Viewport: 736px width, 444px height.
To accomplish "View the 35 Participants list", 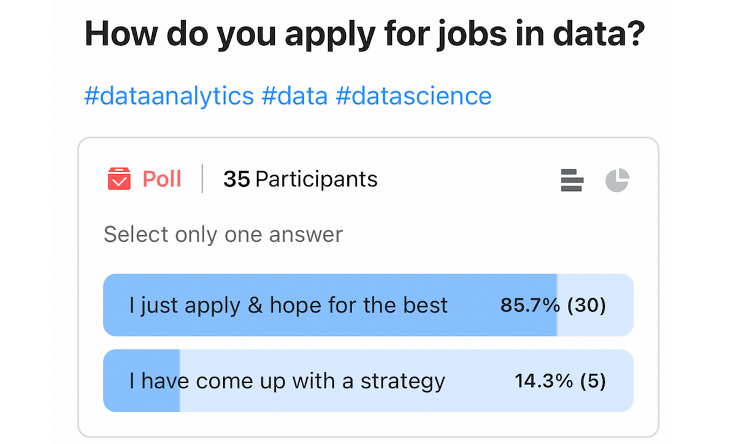I will point(301,179).
